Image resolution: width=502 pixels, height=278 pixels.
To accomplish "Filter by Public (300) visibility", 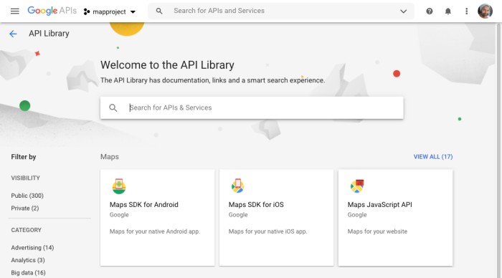I will pyautogui.click(x=27, y=196).
